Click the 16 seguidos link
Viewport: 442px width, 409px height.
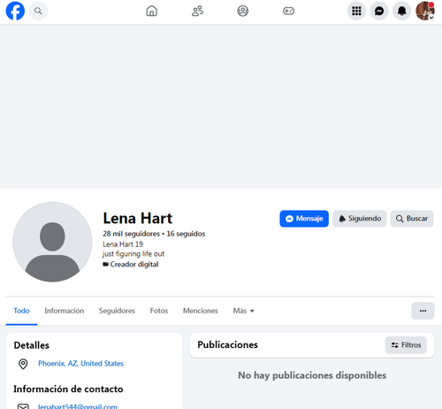click(x=186, y=234)
